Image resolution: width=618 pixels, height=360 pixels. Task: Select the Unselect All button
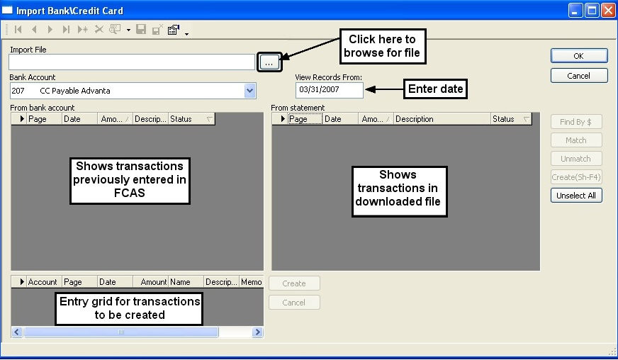click(x=576, y=196)
